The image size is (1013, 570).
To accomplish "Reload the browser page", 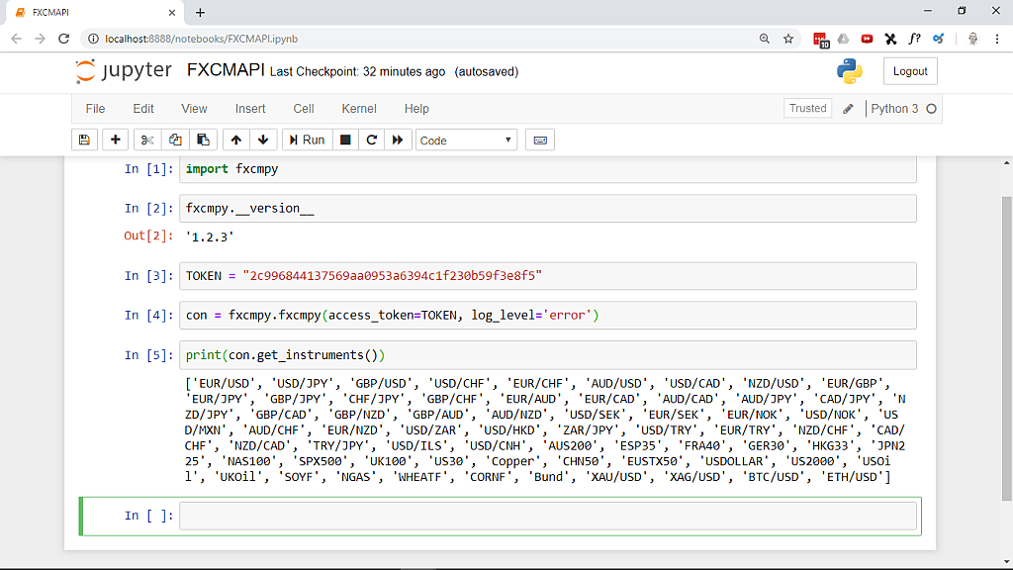I will click(63, 39).
